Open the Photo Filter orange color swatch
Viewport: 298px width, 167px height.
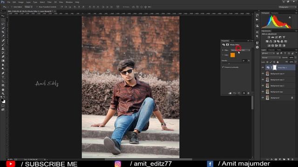233,55
